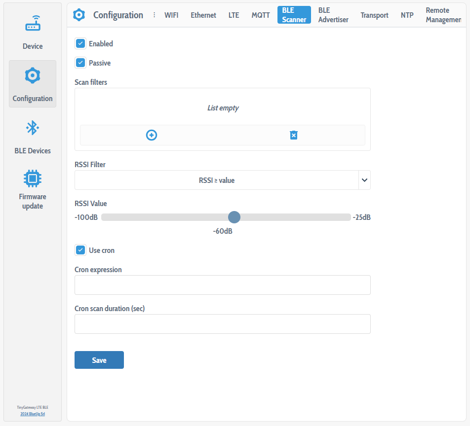Add a new scan filter
The width and height of the screenshot is (470, 426).
coord(152,135)
